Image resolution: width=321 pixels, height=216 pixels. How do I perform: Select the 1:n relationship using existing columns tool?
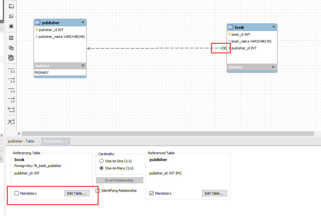11,121
